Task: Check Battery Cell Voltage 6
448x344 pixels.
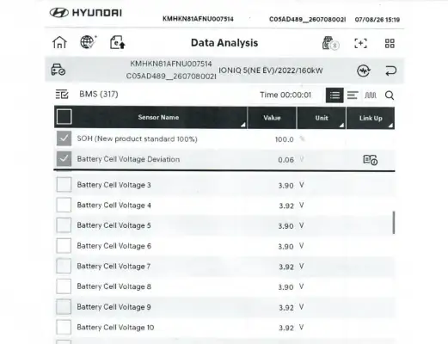Action: tap(64, 246)
